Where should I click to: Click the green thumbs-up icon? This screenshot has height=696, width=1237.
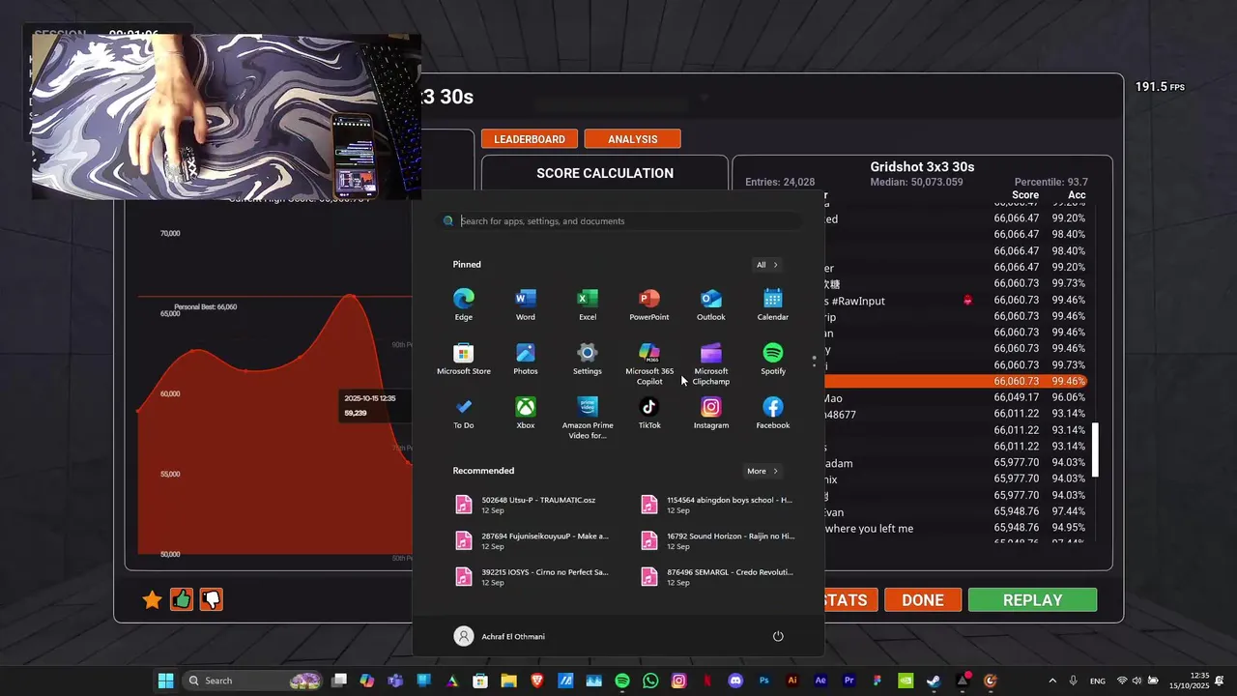click(182, 599)
